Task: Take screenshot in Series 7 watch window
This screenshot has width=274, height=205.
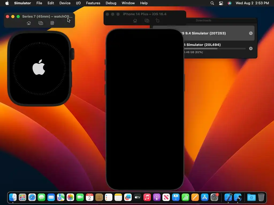Action: 41,23
